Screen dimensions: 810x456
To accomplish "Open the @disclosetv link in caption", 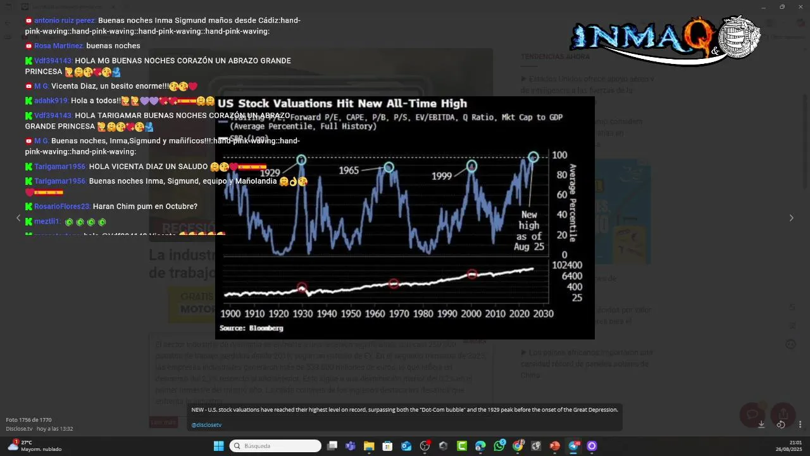I will click(x=206, y=425).
